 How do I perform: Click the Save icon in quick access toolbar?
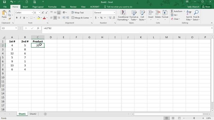tap(4, 2)
